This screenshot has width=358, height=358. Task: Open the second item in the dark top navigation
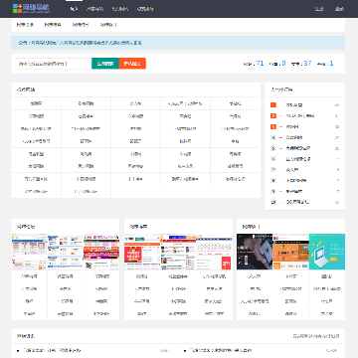point(94,9)
